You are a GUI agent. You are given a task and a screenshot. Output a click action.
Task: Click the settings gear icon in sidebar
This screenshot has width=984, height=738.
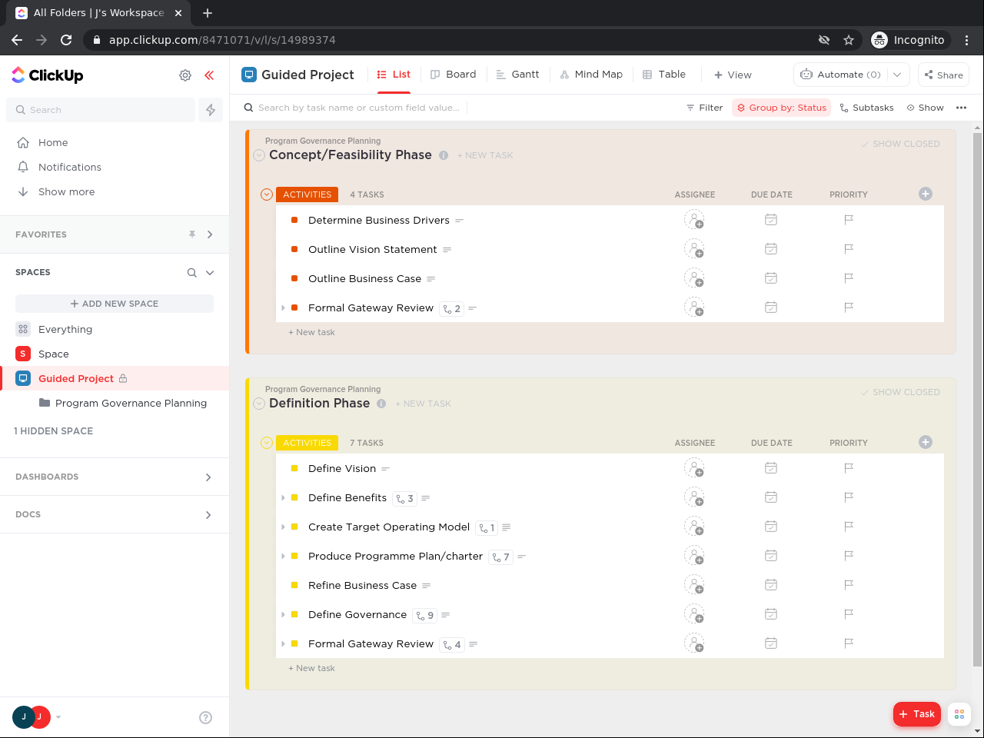pyautogui.click(x=185, y=75)
